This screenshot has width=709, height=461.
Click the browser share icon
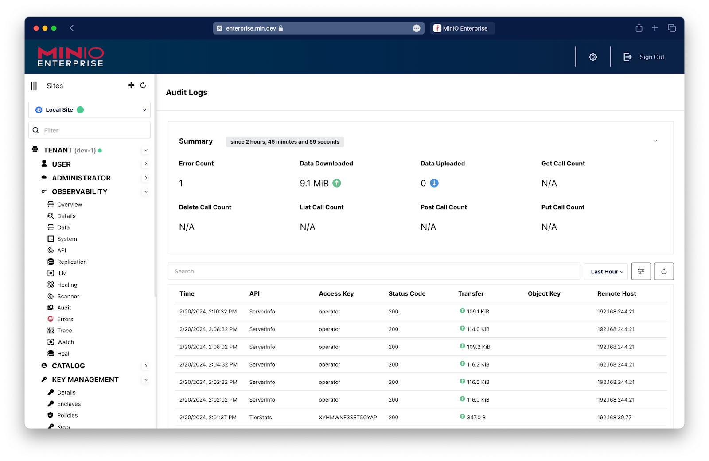coord(639,28)
